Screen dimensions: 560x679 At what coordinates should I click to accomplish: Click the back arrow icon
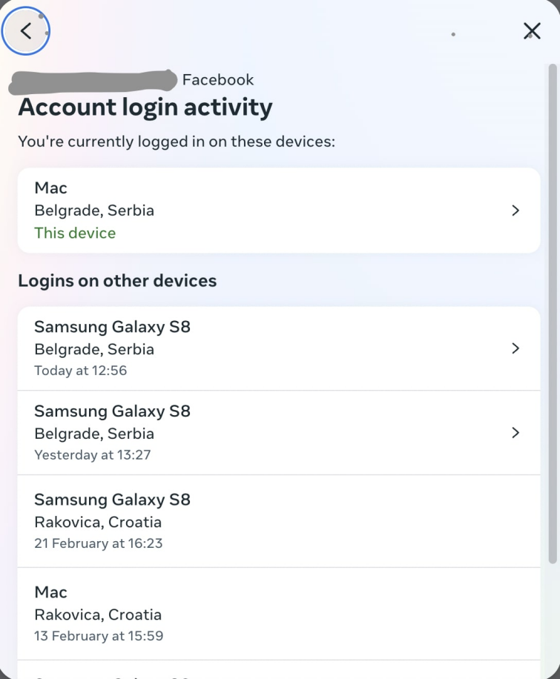click(25, 31)
